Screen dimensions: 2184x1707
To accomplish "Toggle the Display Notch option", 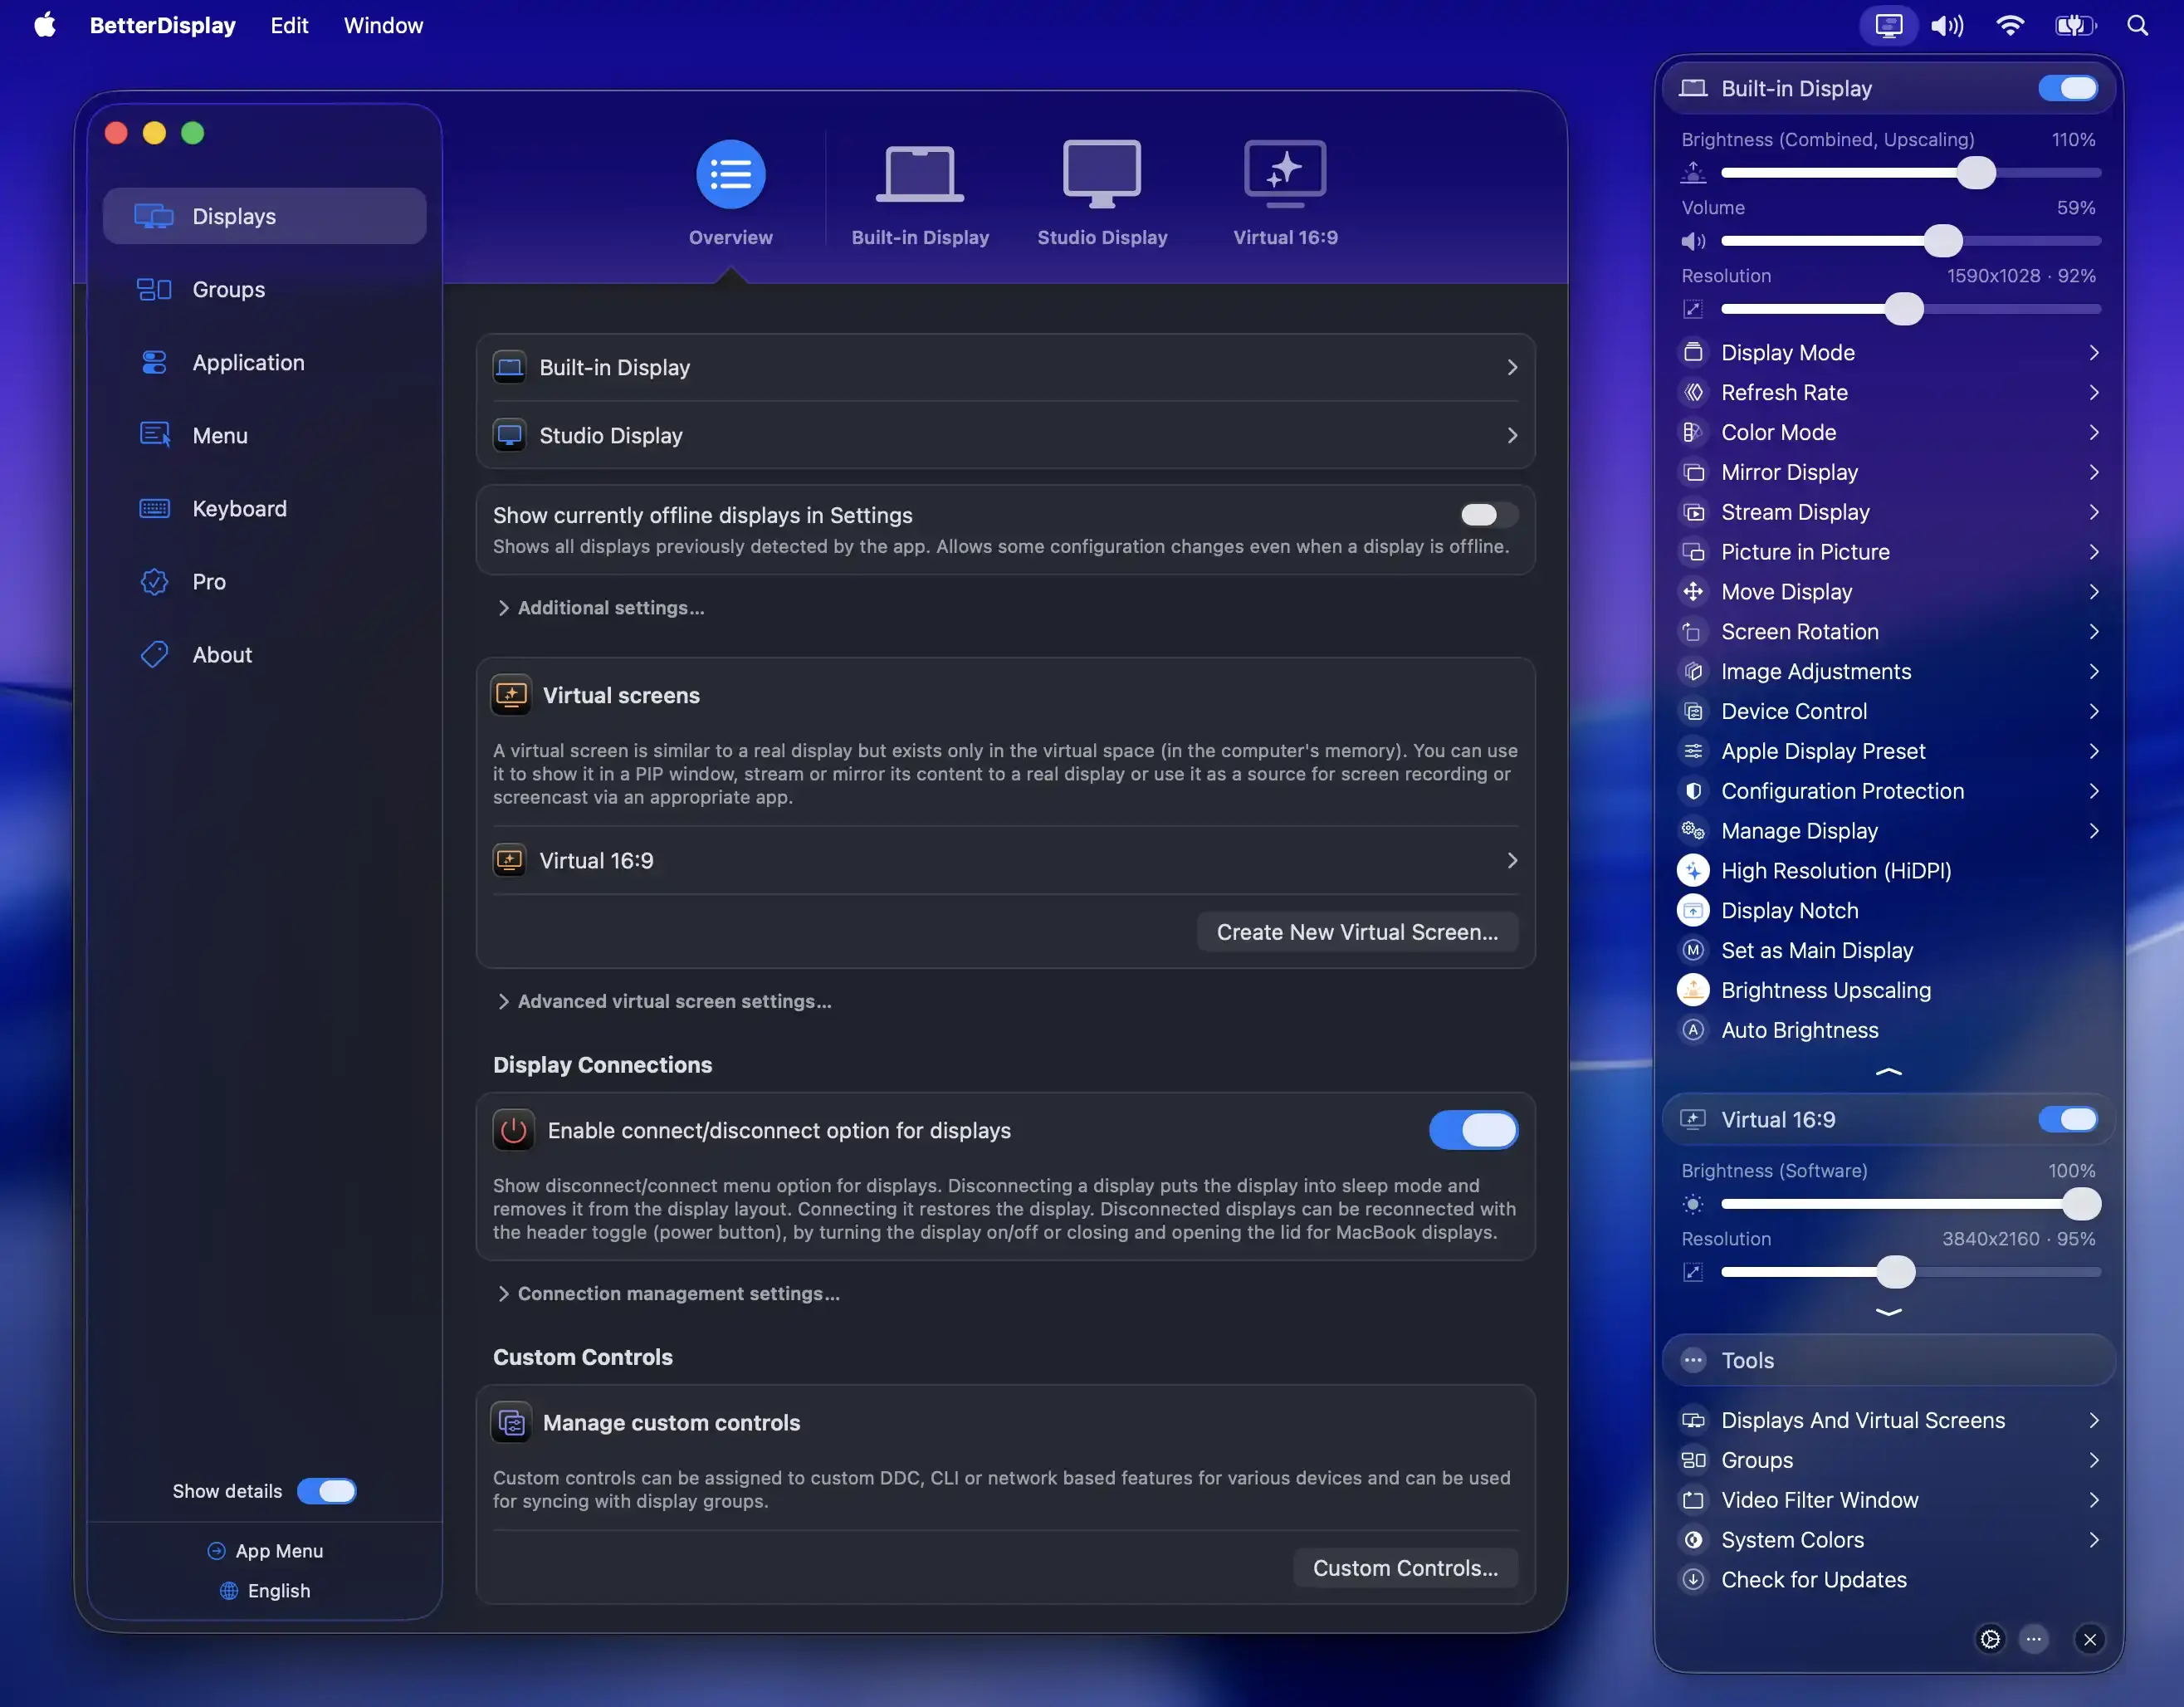I will tap(1889, 910).
